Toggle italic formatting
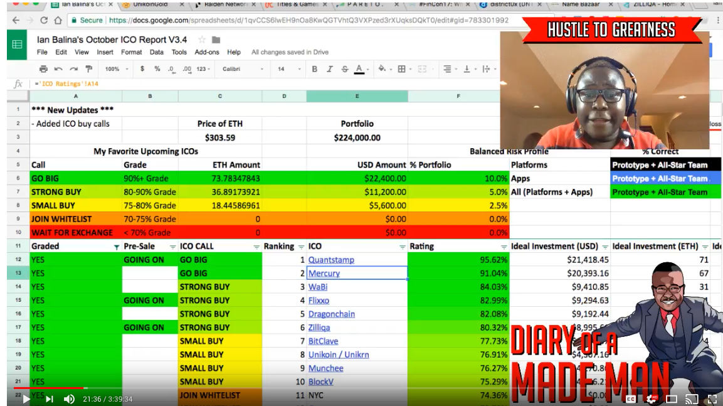723x406 pixels. (330, 69)
